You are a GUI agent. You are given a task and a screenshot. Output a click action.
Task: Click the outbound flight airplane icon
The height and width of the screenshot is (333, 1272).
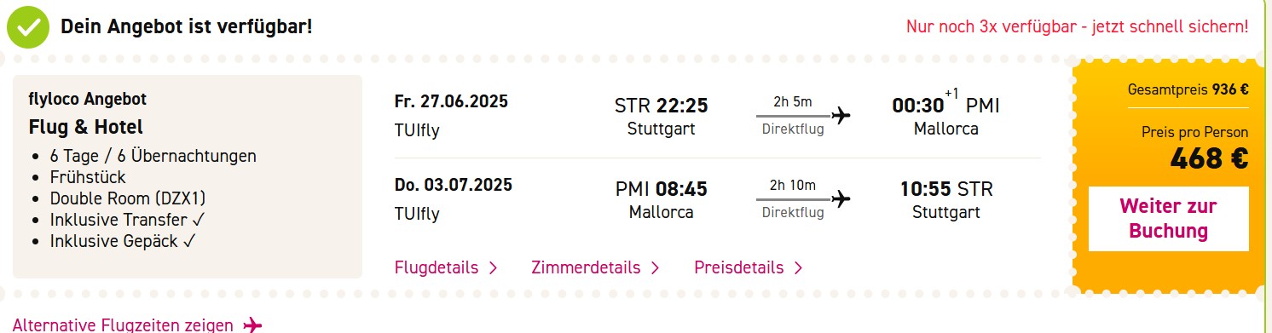[841, 115]
